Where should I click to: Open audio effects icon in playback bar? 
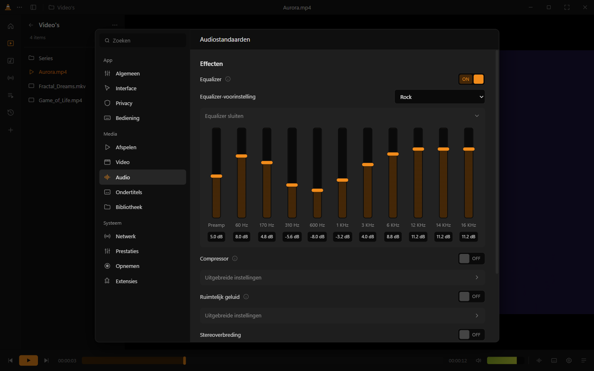point(539,361)
